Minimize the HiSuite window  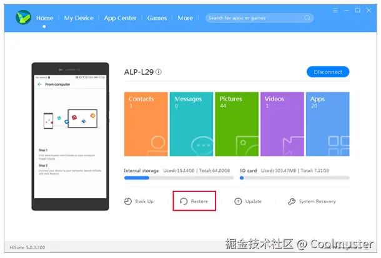tap(347, 10)
